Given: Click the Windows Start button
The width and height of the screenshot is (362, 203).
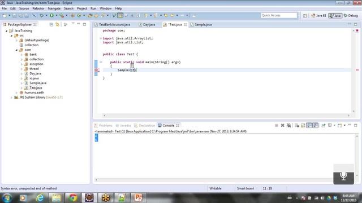Looking at the screenshot, I should point(7,198).
